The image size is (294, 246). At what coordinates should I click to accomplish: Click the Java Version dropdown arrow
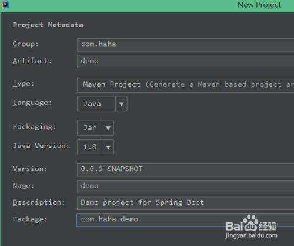tap(108, 147)
